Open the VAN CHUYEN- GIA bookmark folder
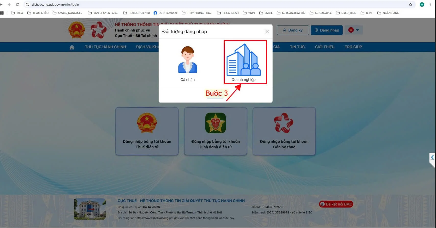 (103, 13)
